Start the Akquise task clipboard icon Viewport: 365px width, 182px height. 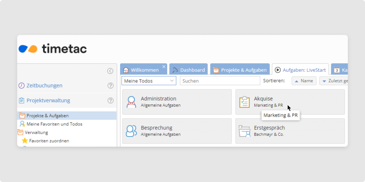point(245,102)
